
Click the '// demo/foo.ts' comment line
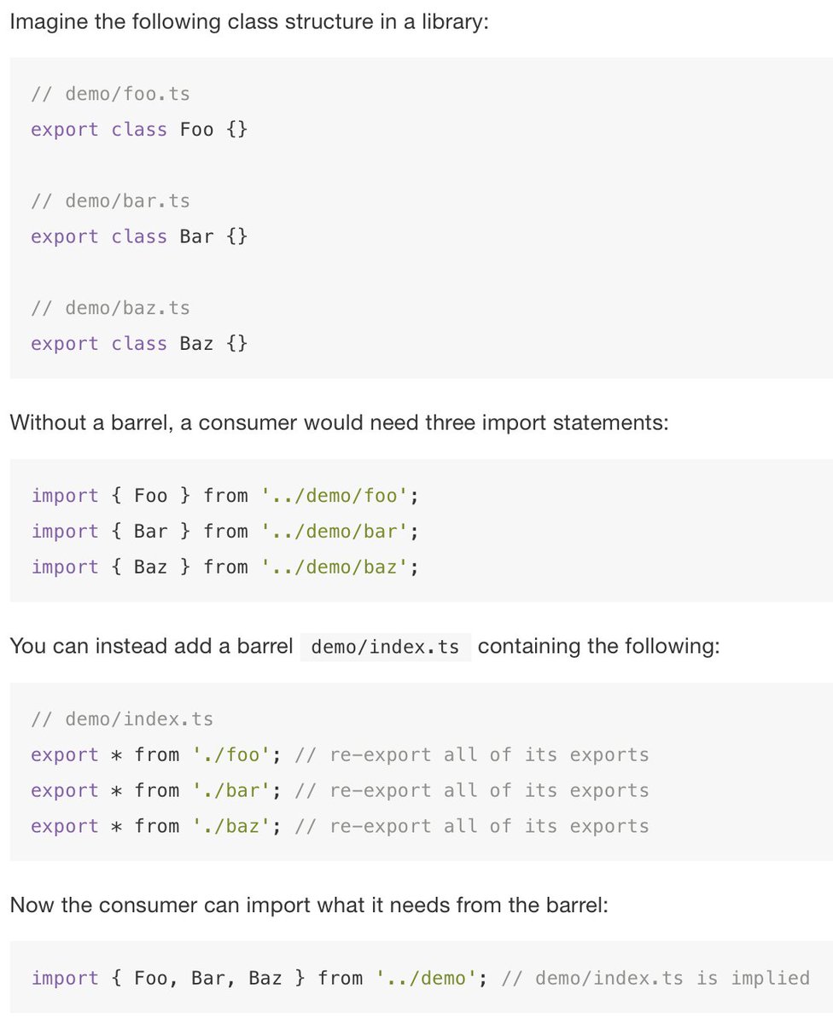(110, 93)
